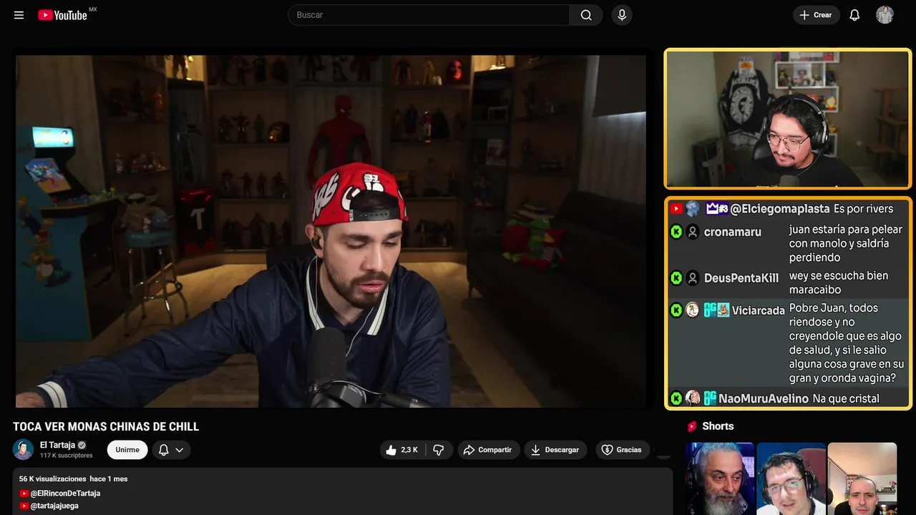
Task: Click NaoMuruAvelino chat username
Action: (x=764, y=398)
